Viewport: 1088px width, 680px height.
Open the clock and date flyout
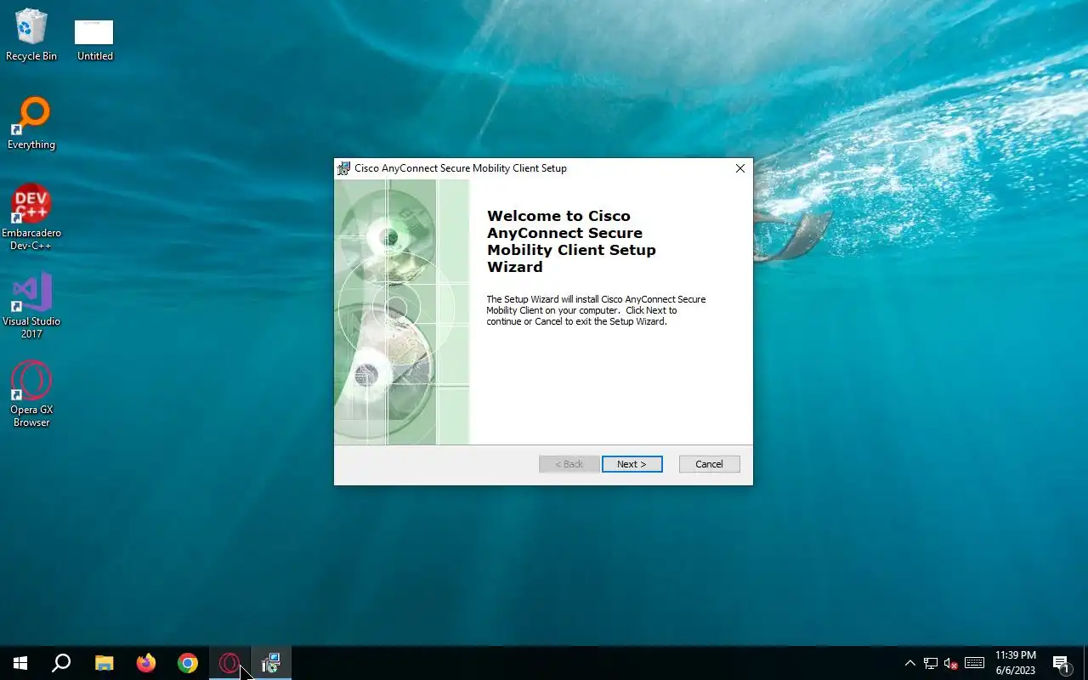click(1016, 663)
